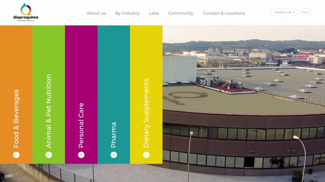Expand the Dietary Supplements arrow circle

tap(146, 155)
